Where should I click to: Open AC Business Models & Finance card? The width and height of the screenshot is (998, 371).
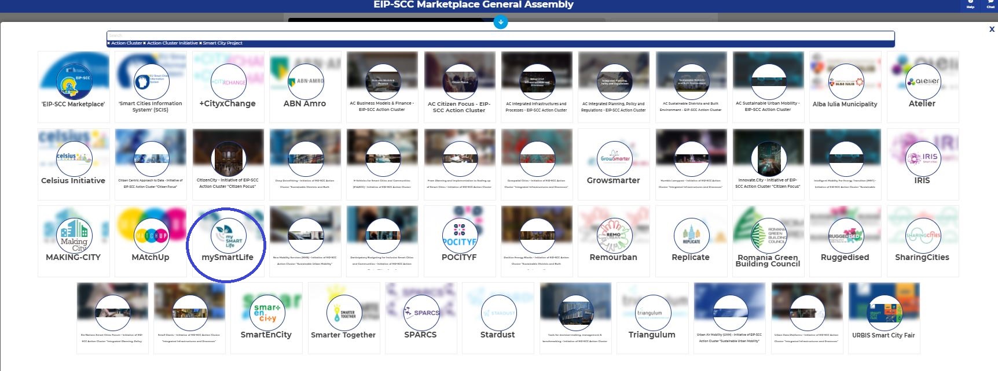pyautogui.click(x=382, y=87)
